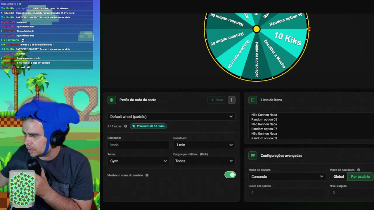Click the Random option 06 wheel segment
Viewport: 374px width, 210px height.
coord(227,20)
